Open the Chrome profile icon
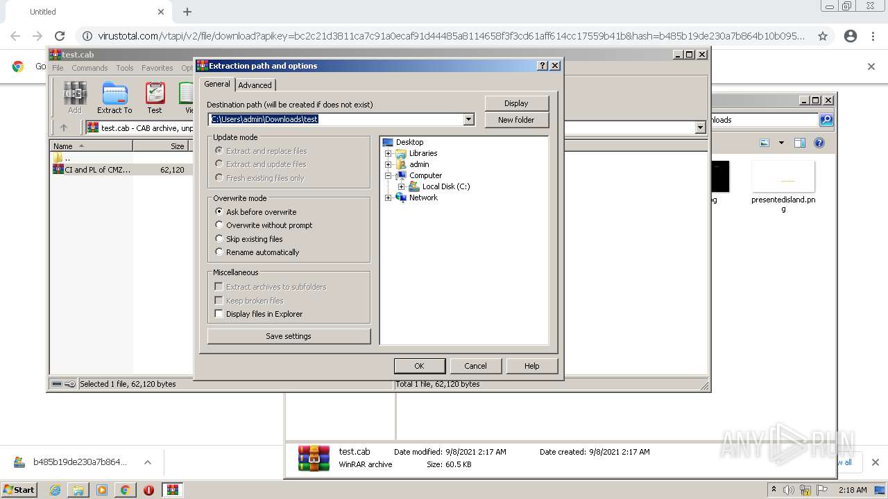 coord(851,36)
